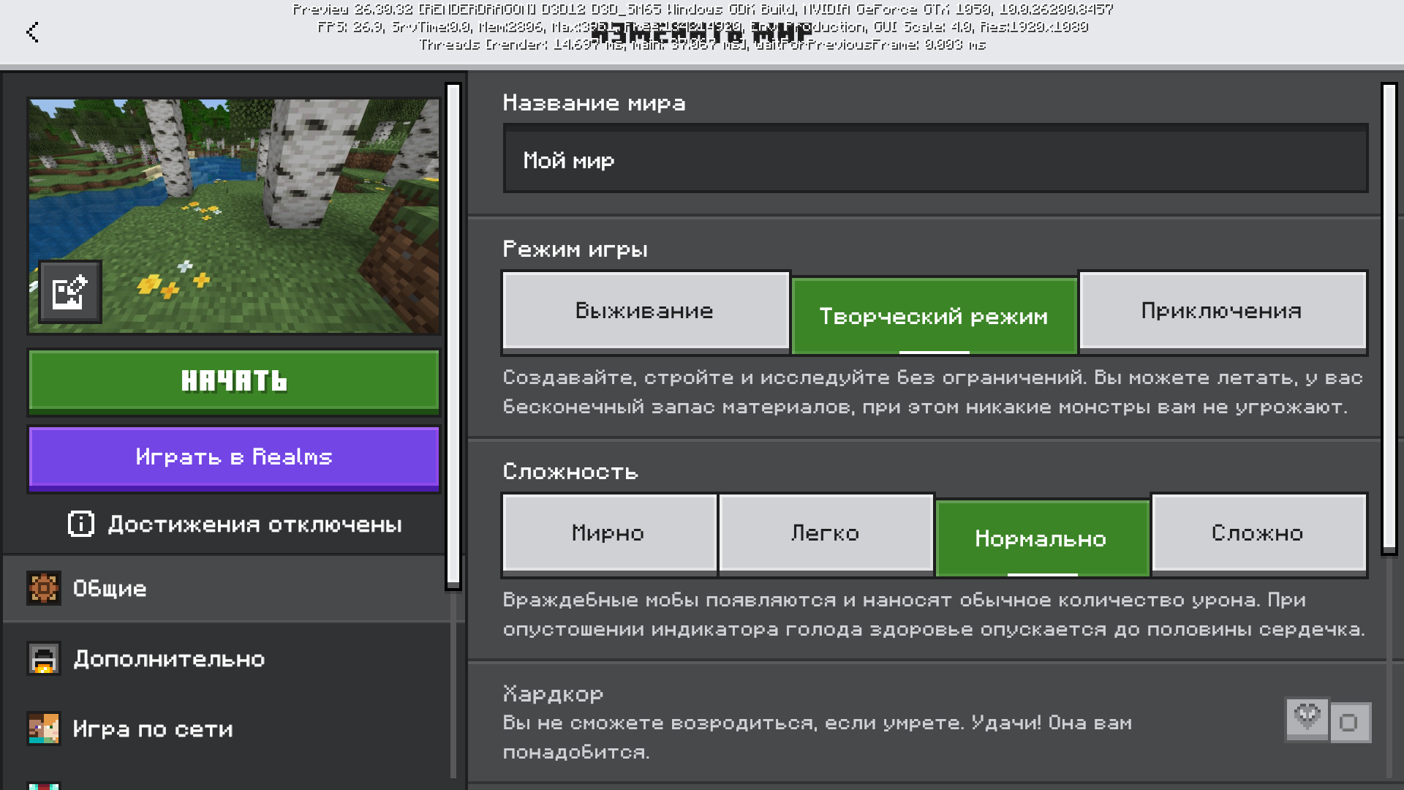The width and height of the screenshot is (1404, 790).
Task: Click the achievements disabled info icon
Action: click(x=81, y=524)
